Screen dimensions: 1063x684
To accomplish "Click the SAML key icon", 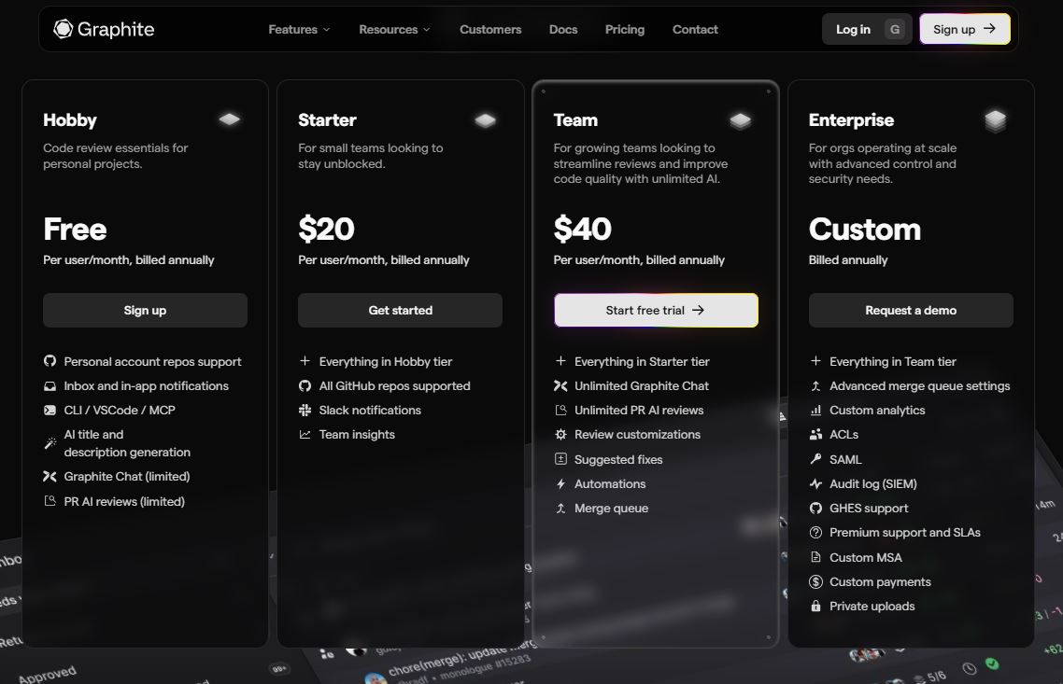I will [x=815, y=459].
